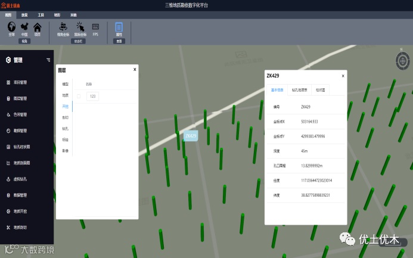Toggle the 鼠标坐标 mouse coordinates icon
The width and height of the screenshot is (413, 258).
tap(80, 27)
